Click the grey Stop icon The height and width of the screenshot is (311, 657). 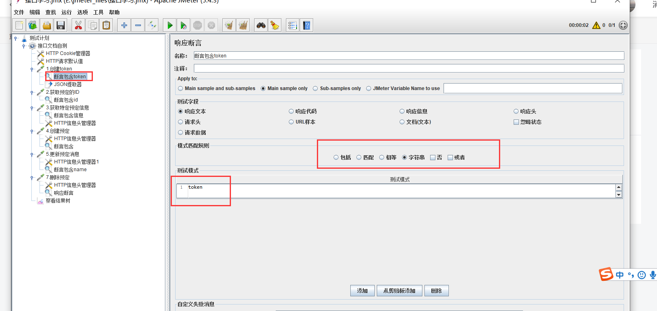pos(198,25)
